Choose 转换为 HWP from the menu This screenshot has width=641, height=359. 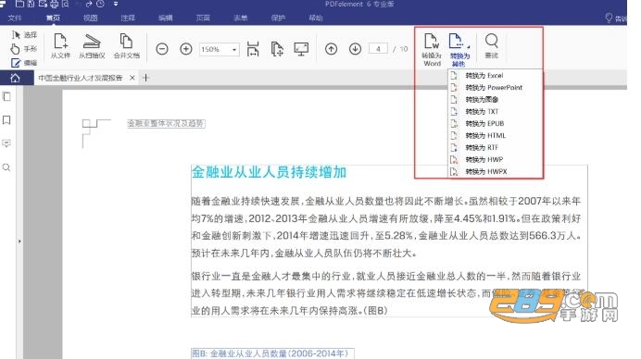pos(496,160)
